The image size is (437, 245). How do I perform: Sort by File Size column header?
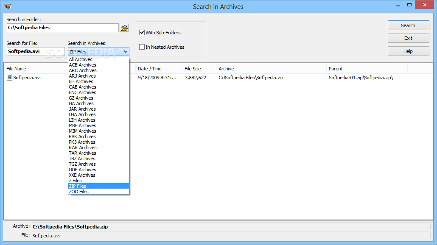199,69
